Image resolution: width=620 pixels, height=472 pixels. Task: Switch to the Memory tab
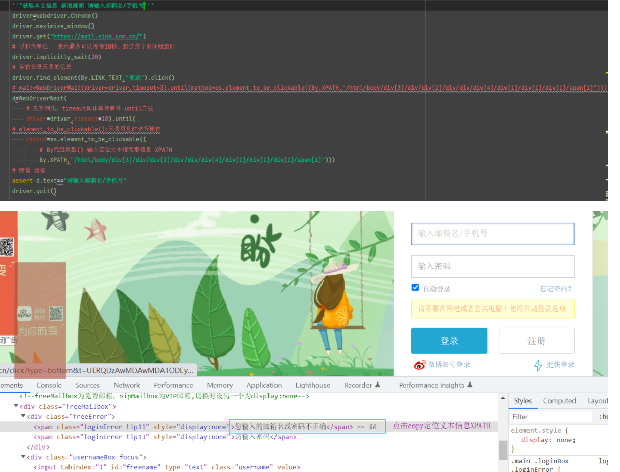point(220,385)
